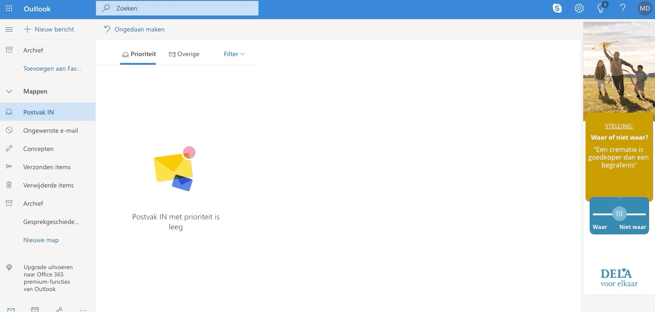Open the calendar icon in bottom bar
Screen dimensions: 655x312
click(x=35, y=309)
